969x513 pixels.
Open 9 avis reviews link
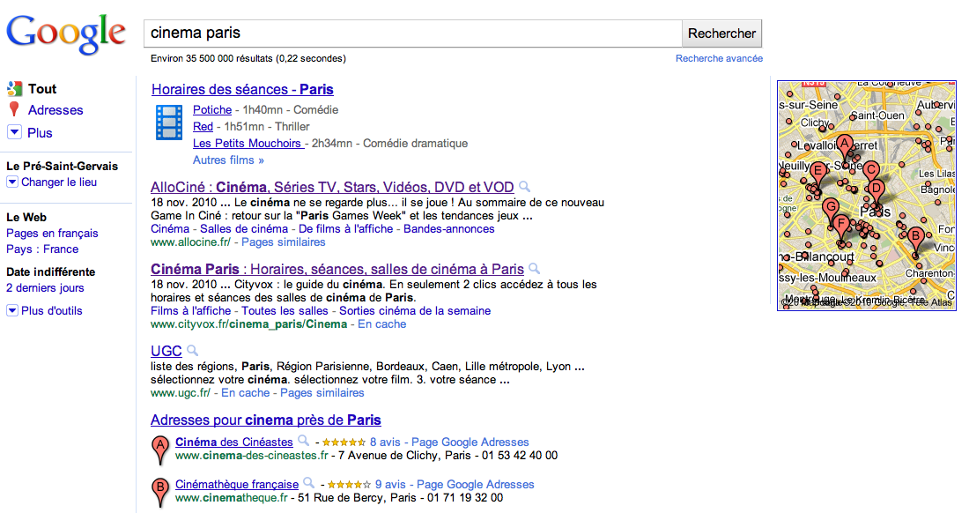[x=390, y=484]
